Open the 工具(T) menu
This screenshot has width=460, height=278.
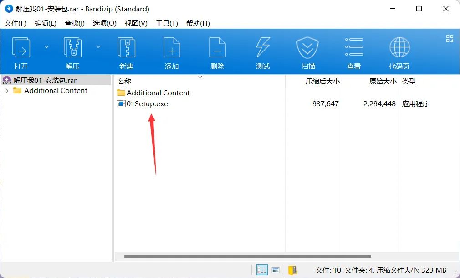(167, 23)
